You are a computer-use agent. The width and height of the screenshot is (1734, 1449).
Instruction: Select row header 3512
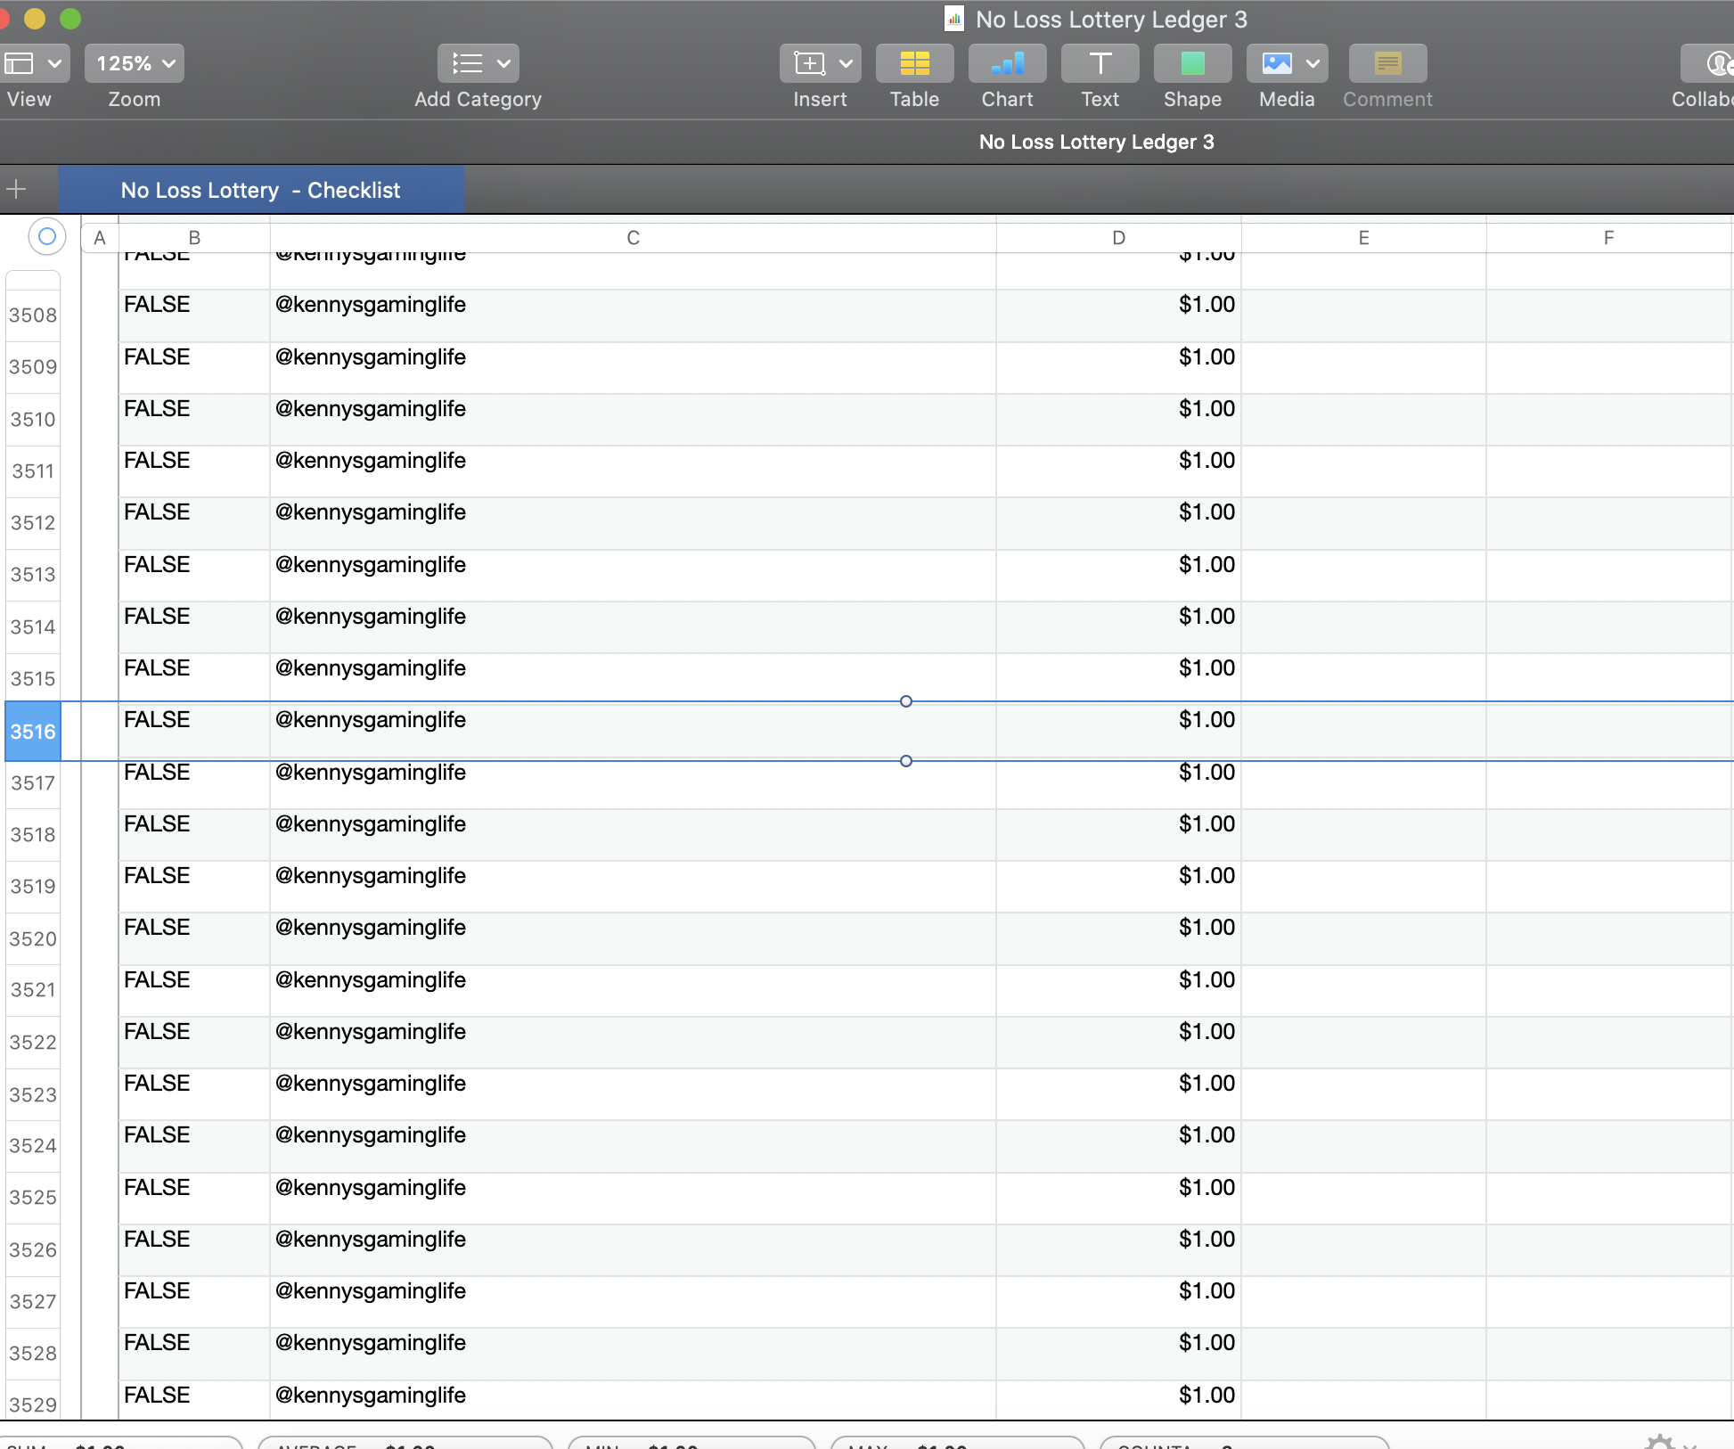33,523
